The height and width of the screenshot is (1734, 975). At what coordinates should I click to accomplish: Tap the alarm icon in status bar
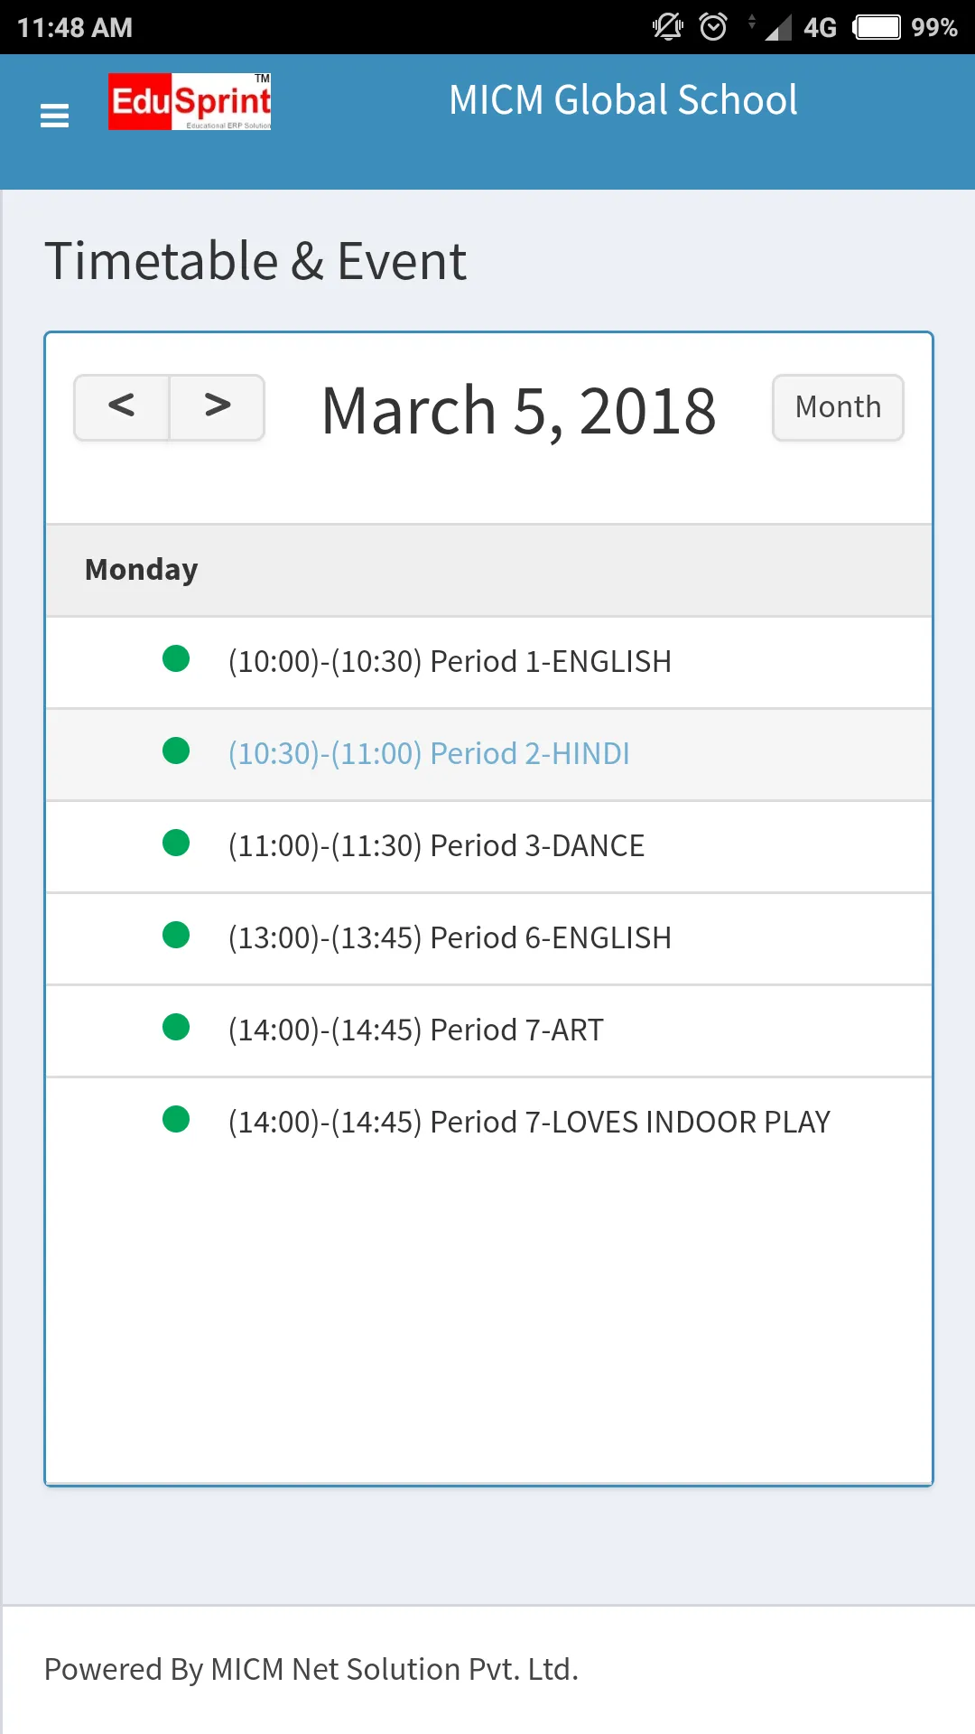713,27
